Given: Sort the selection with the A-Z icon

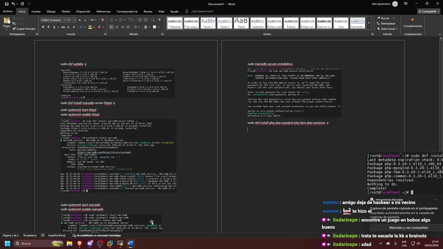Looking at the screenshot, I should click(153, 20).
